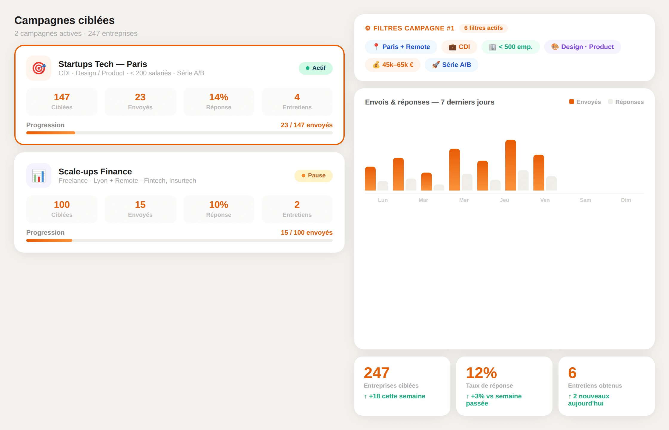The image size is (669, 430).
Task: Select the Startups Tech — Paris campaign title
Action: tap(103, 64)
